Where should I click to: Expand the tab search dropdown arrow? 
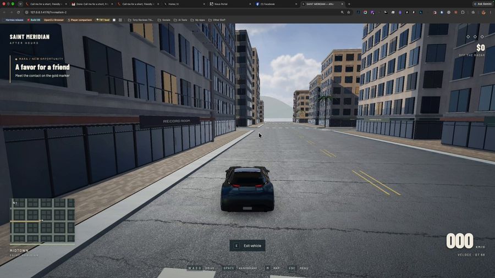pos(20,4)
